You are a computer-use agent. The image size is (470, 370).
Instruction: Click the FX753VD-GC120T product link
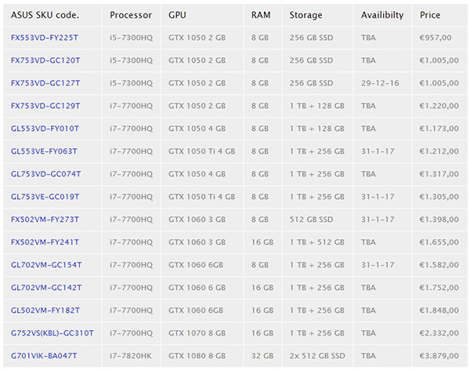(x=45, y=60)
